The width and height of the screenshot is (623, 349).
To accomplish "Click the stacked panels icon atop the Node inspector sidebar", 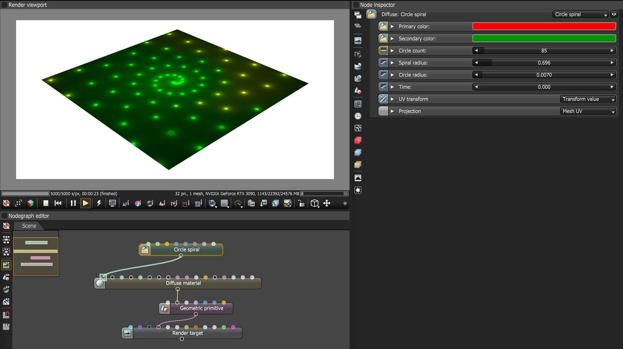I will point(358,15).
